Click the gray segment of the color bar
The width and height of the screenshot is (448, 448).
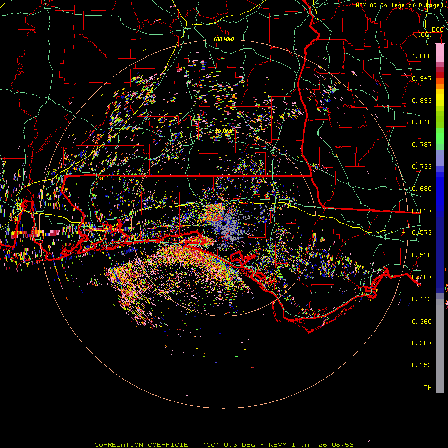(440, 346)
